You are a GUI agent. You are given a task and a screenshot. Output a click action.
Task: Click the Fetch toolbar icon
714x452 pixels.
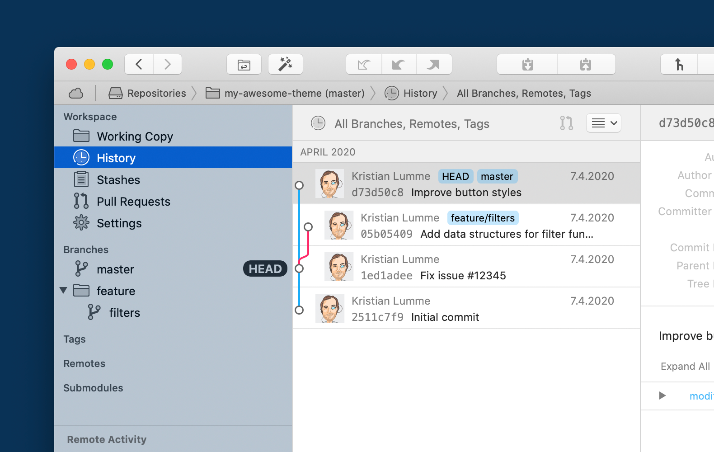tap(364, 65)
